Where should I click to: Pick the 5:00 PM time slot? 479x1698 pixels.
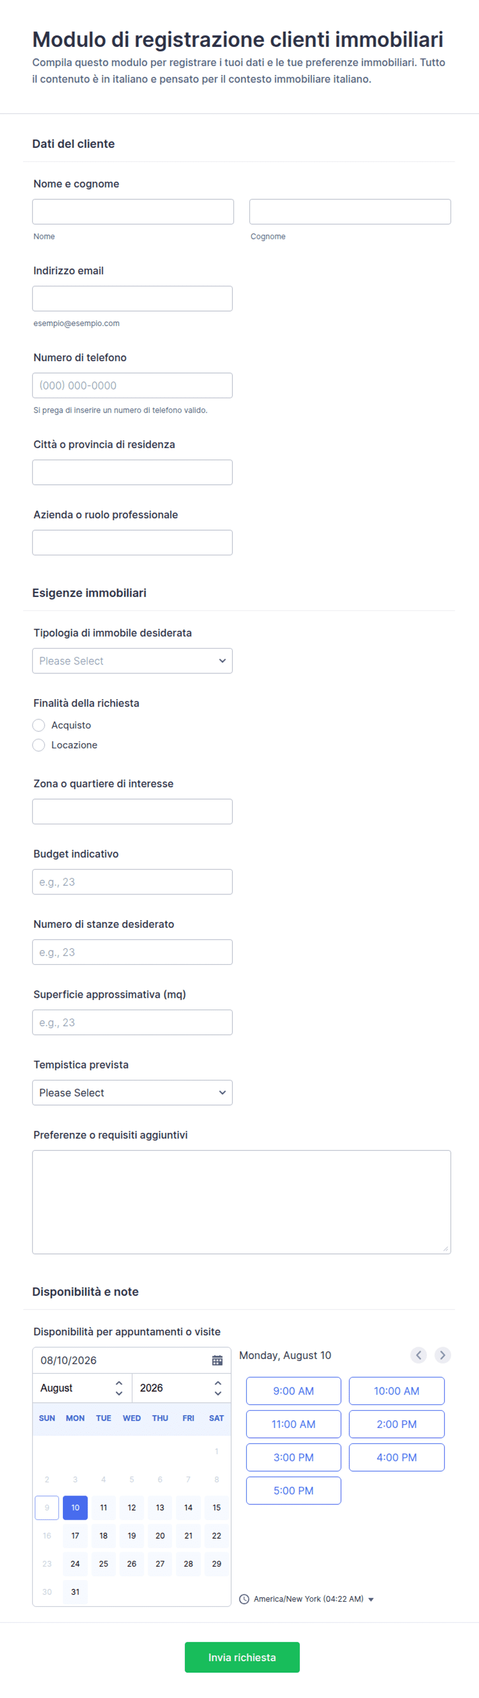(x=294, y=1490)
